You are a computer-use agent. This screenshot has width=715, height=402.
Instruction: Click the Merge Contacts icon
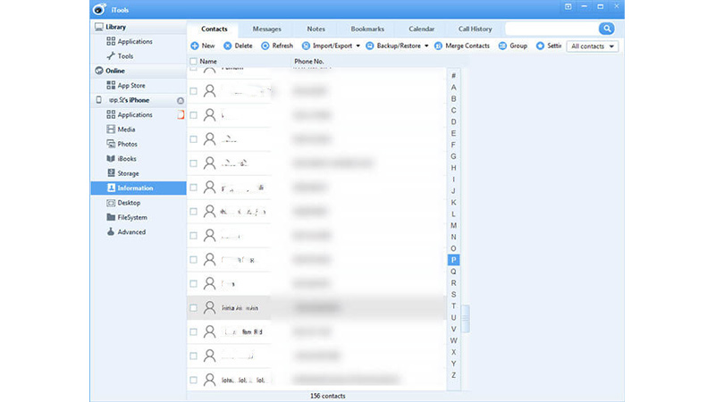pos(438,46)
